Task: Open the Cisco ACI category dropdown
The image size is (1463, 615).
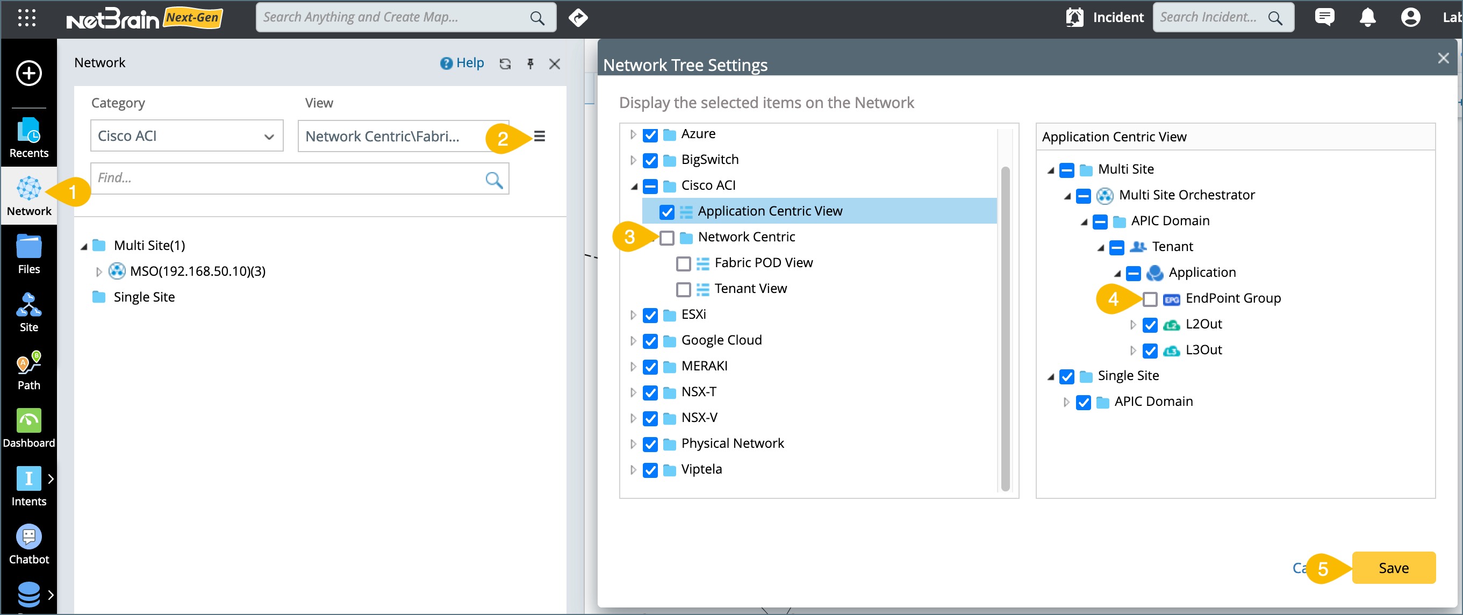Action: tap(187, 135)
